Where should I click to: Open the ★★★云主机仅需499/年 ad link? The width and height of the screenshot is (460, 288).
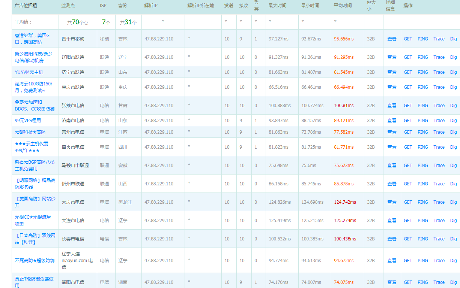(32, 147)
